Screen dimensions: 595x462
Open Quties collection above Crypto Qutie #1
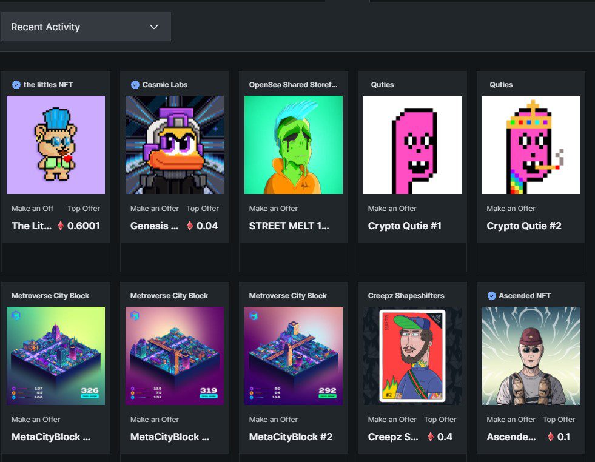click(x=383, y=85)
